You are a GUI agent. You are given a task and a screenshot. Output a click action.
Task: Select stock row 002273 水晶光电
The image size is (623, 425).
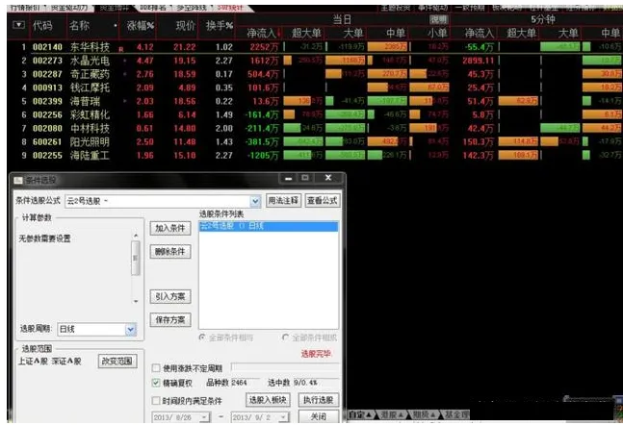click(x=315, y=61)
